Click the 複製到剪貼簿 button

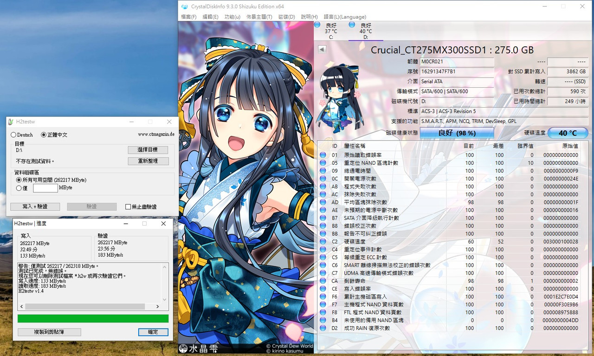[49, 332]
